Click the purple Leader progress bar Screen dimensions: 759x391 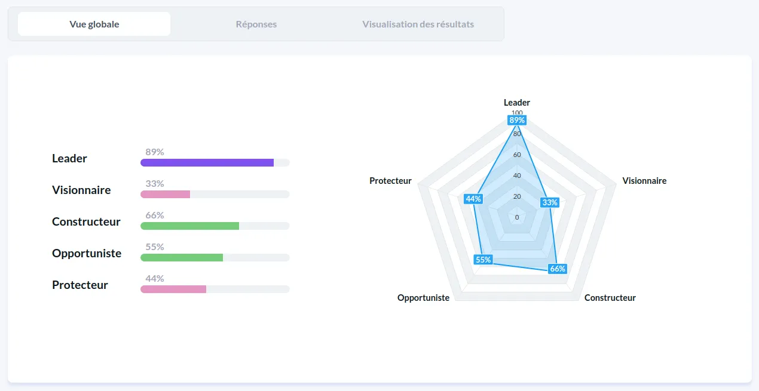pos(206,162)
